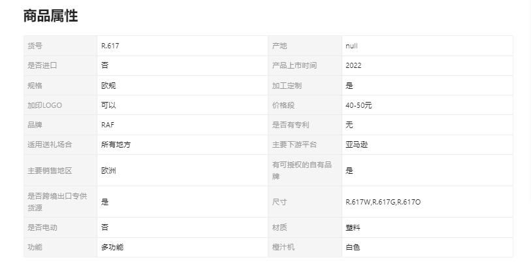Image resolution: width=531 pixels, height=264 pixels.
Task: Select the 多功能 function value
Action: [x=112, y=247]
